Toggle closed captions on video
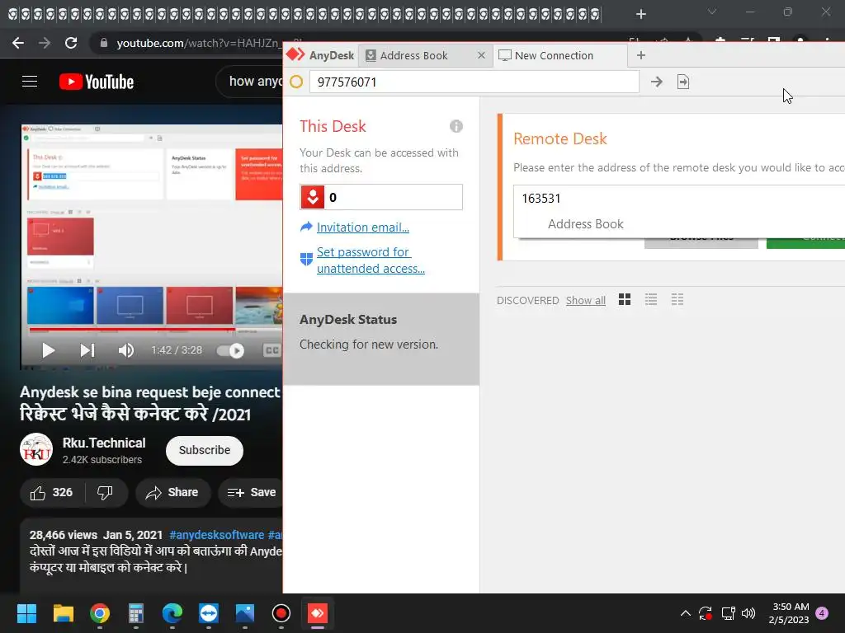845x633 pixels. (271, 350)
